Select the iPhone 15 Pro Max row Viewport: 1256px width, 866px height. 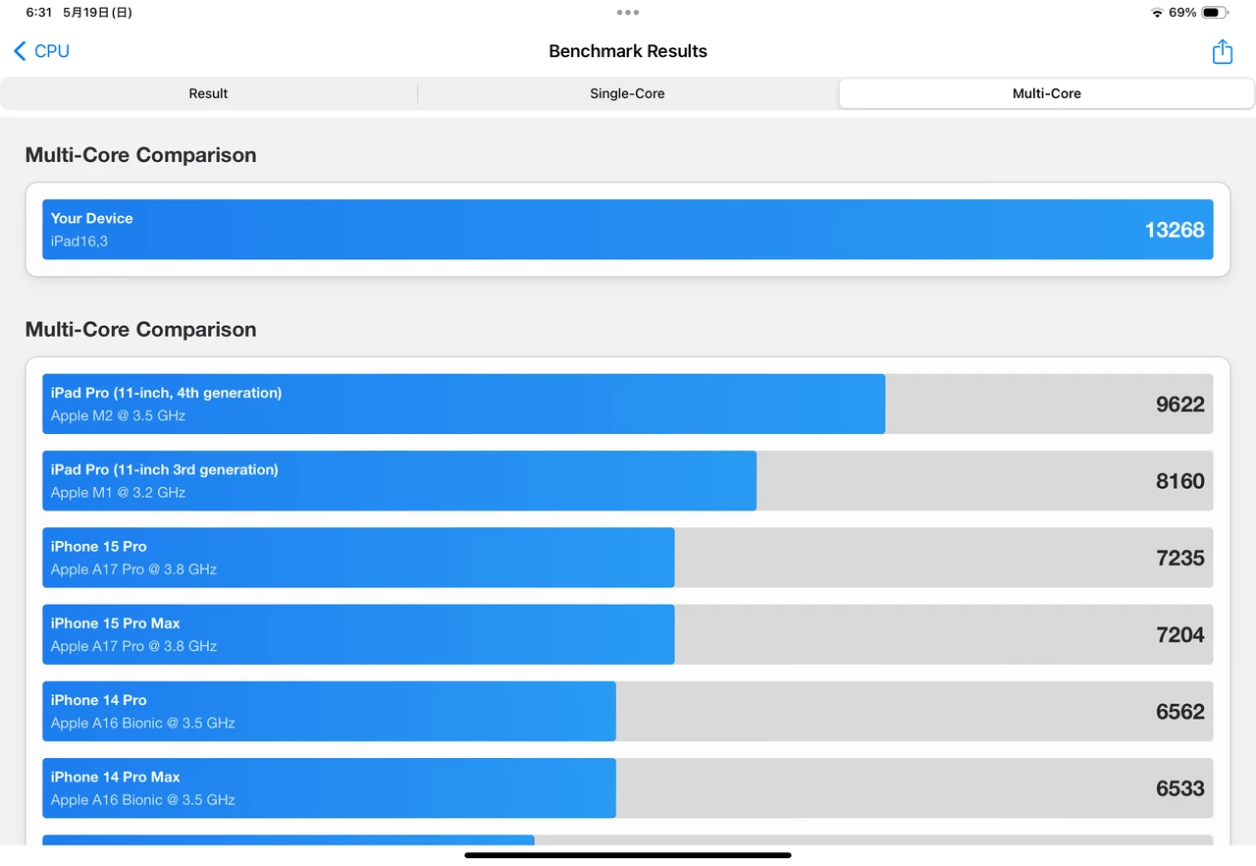(x=628, y=634)
